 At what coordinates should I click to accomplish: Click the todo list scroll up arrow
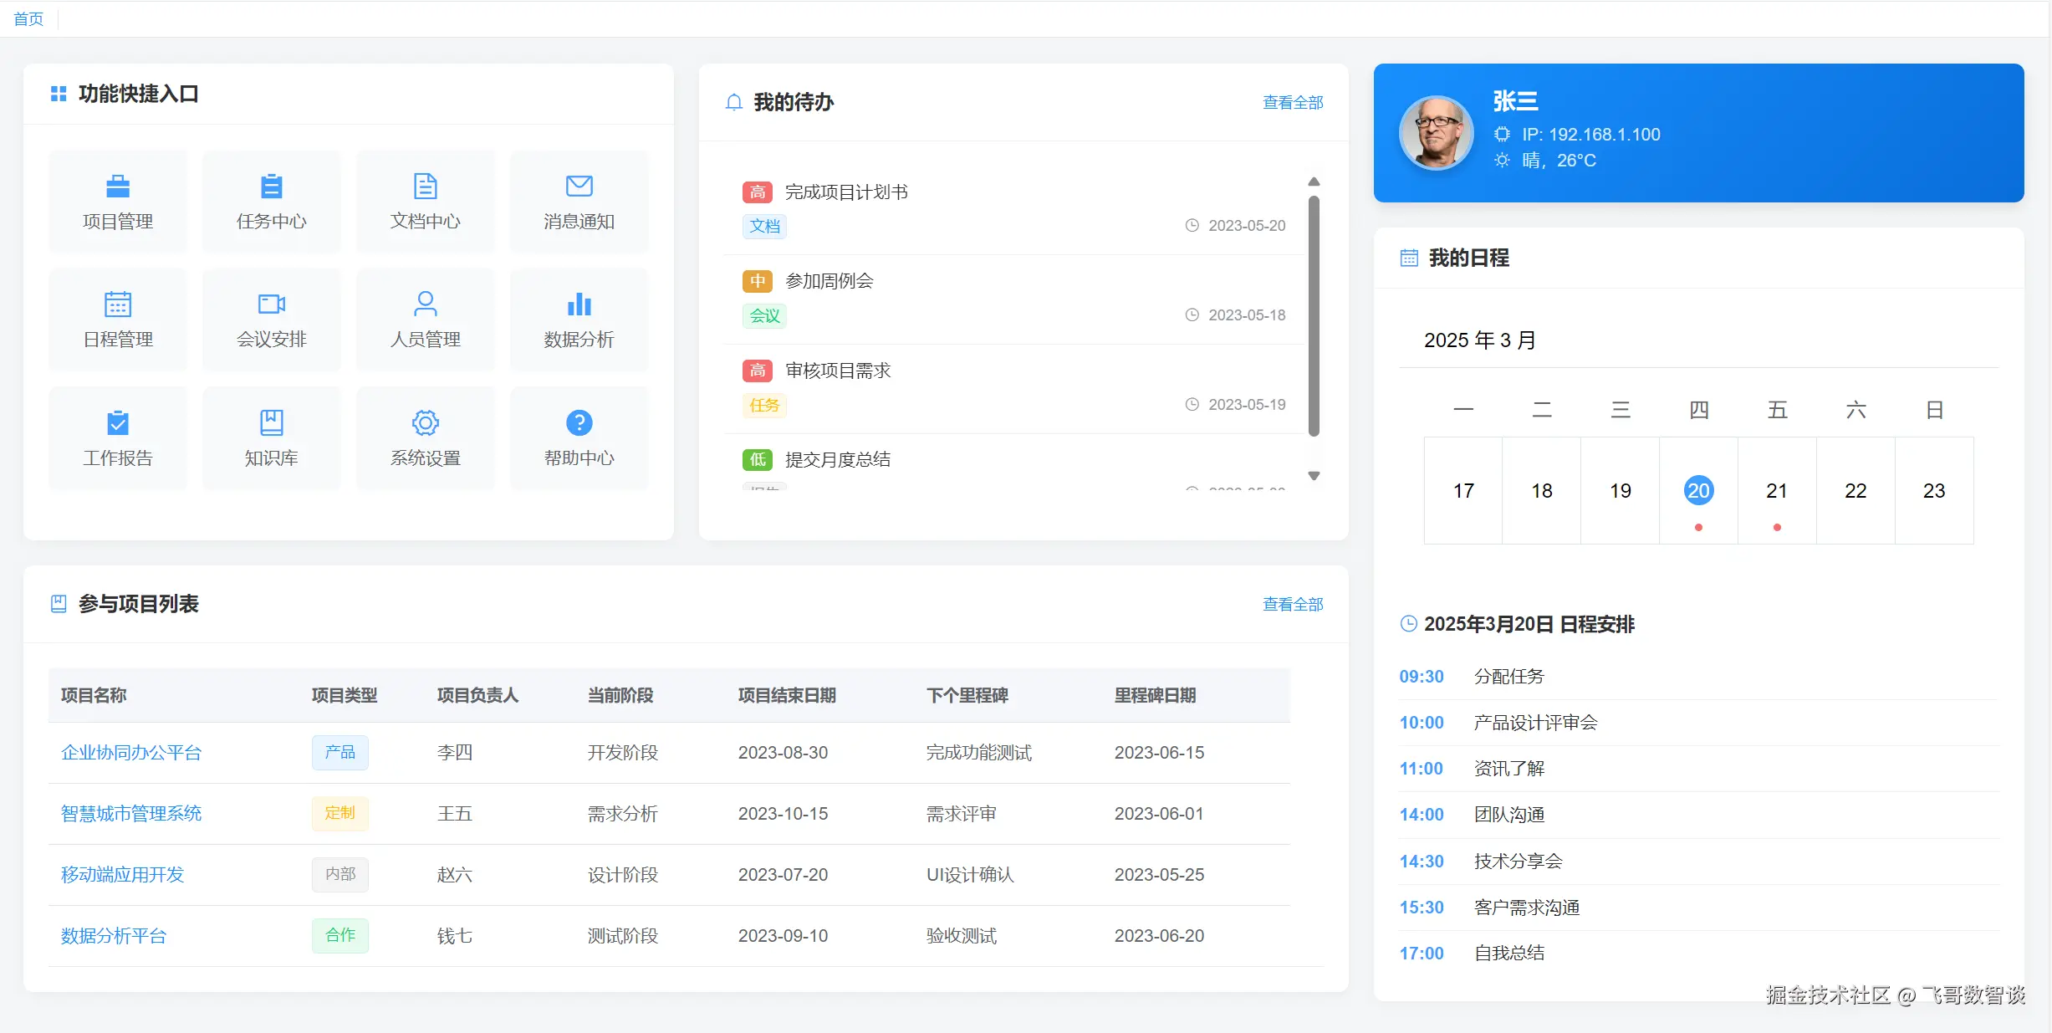(x=1314, y=182)
